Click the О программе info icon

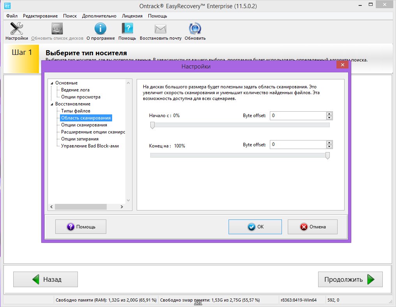point(100,29)
